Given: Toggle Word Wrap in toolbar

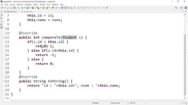Looking at the screenshot, I should (x=68, y=8).
